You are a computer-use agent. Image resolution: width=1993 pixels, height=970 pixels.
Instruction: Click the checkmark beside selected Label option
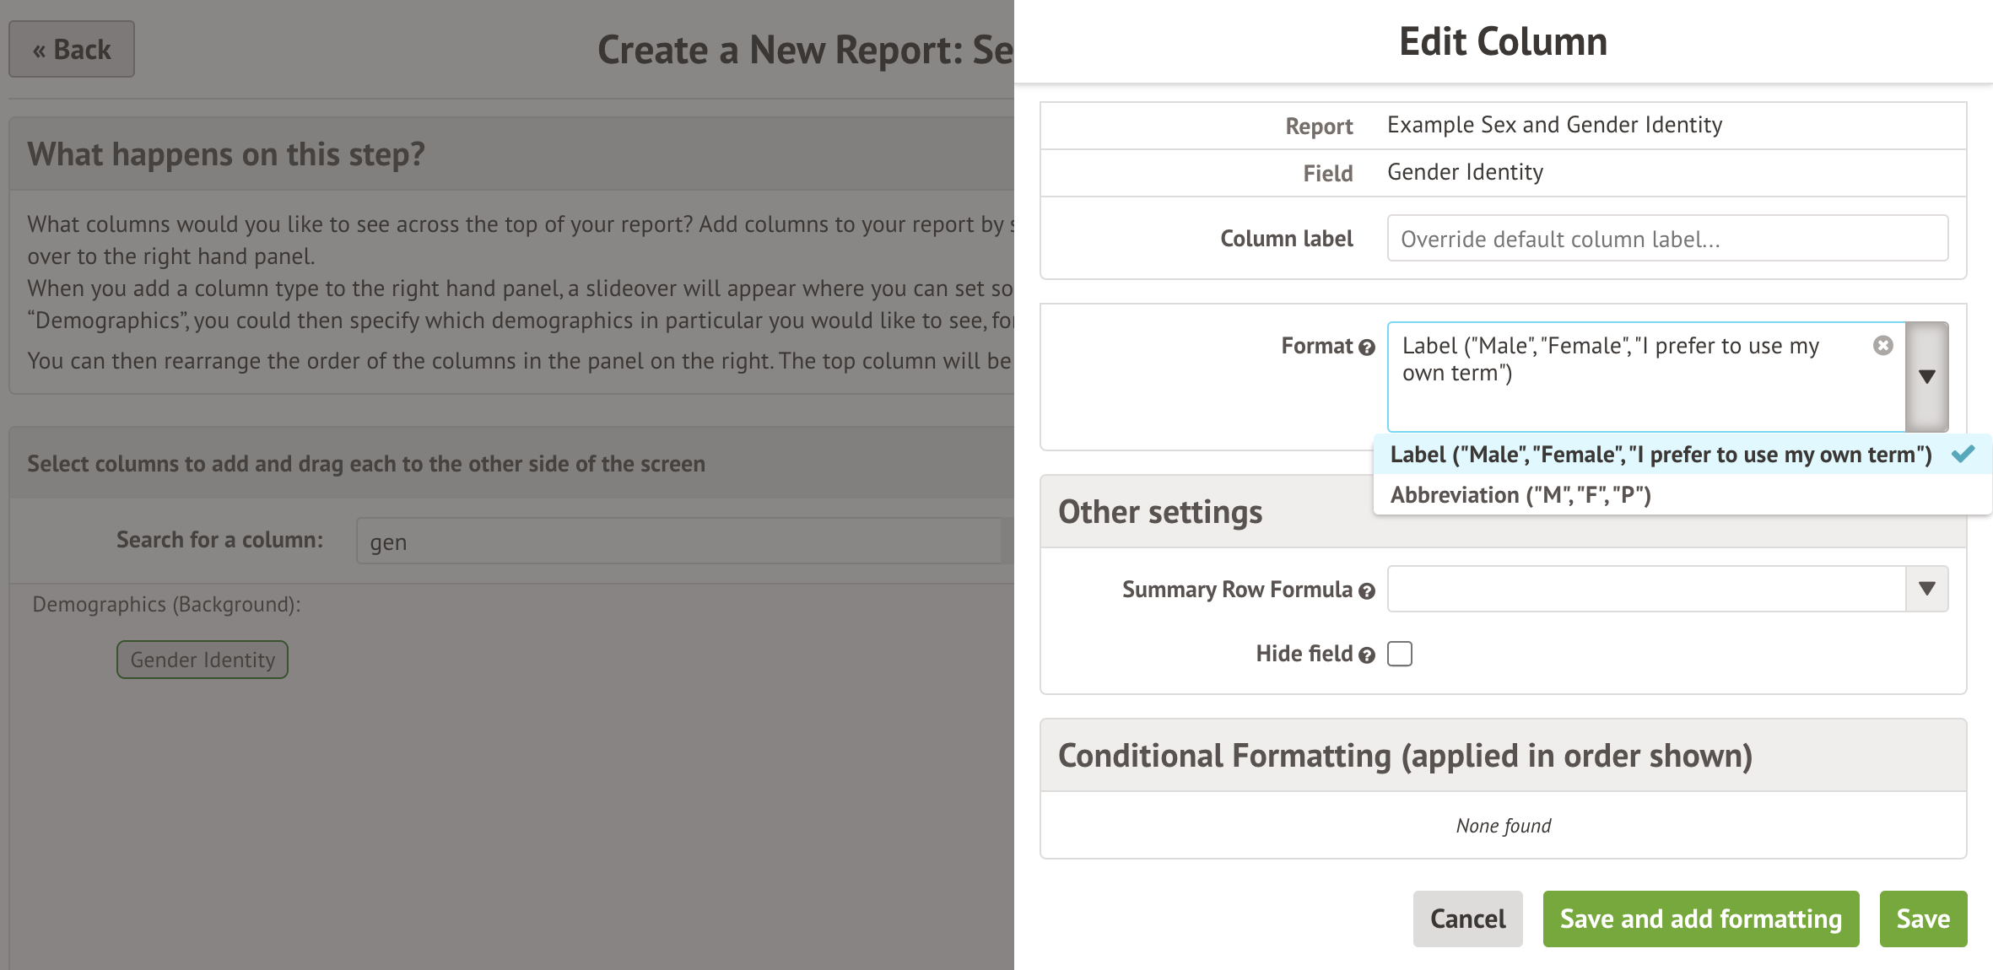[1963, 455]
